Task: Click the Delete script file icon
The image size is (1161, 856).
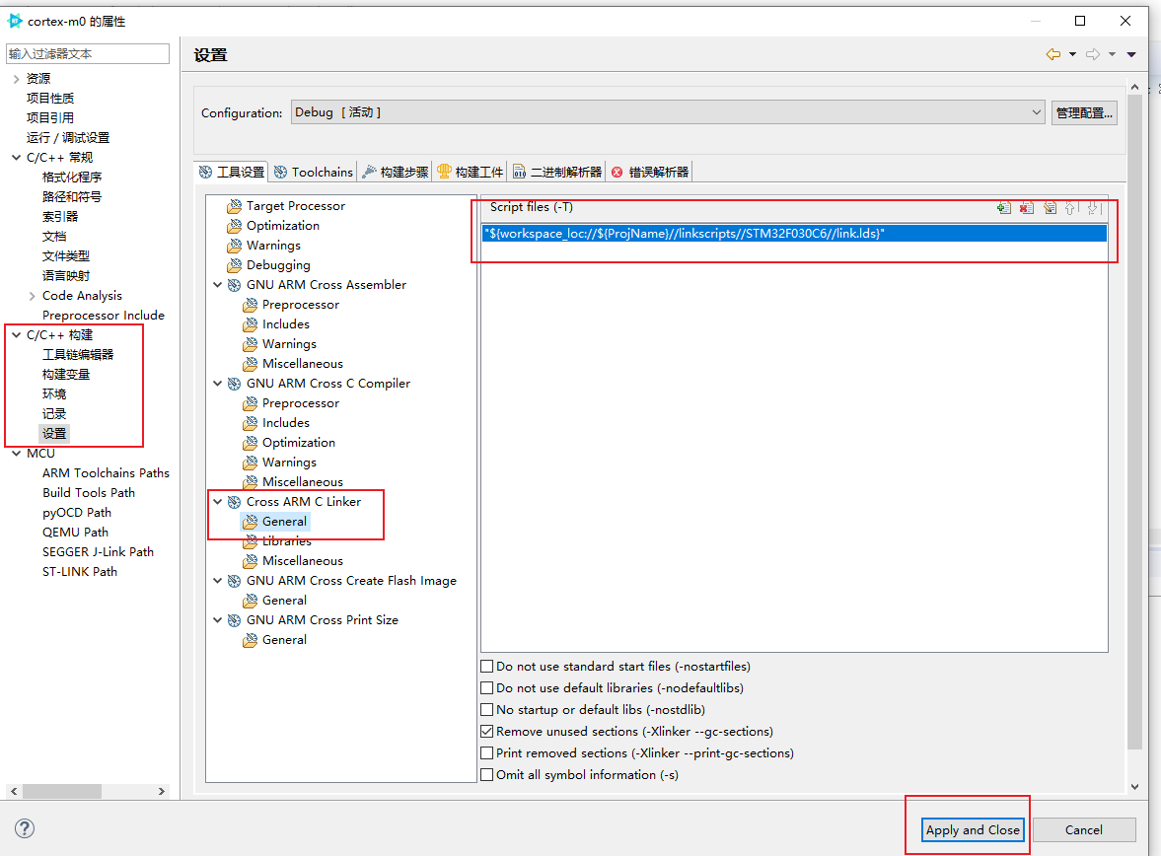Action: [x=1027, y=207]
